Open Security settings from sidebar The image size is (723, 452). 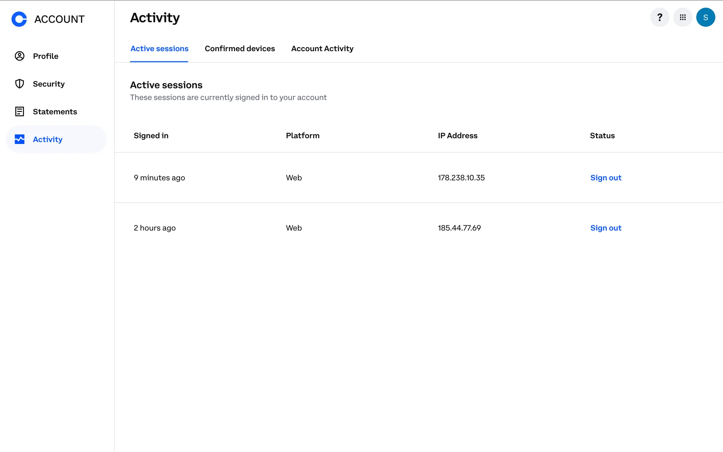pyautogui.click(x=49, y=84)
